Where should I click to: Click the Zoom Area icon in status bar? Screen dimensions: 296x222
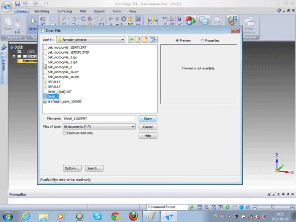click(x=199, y=207)
